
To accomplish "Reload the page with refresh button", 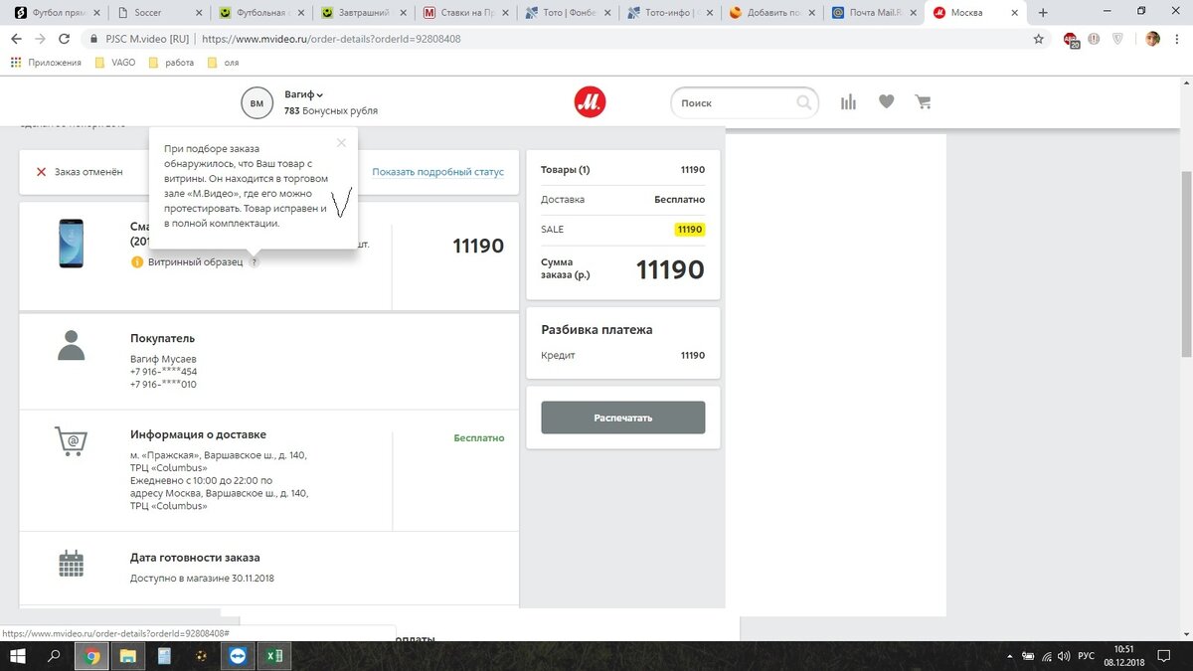I will (x=64, y=39).
